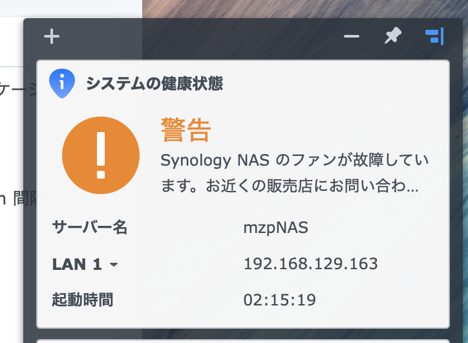Click the orange exclamation warning icon
Image resolution: width=468 pixels, height=343 pixels.
click(101, 155)
